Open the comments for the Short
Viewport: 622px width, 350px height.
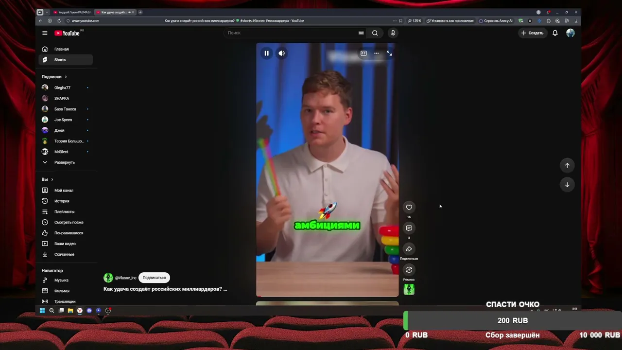click(409, 228)
